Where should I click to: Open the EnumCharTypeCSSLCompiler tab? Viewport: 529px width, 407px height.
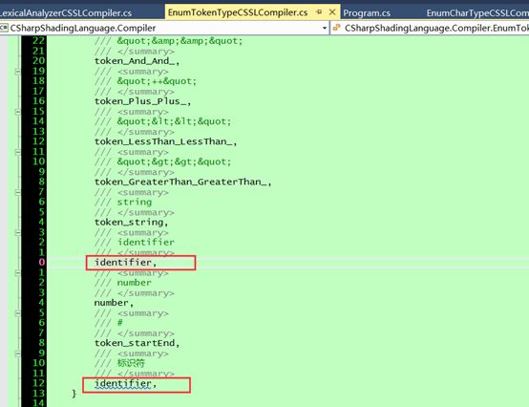coord(477,13)
